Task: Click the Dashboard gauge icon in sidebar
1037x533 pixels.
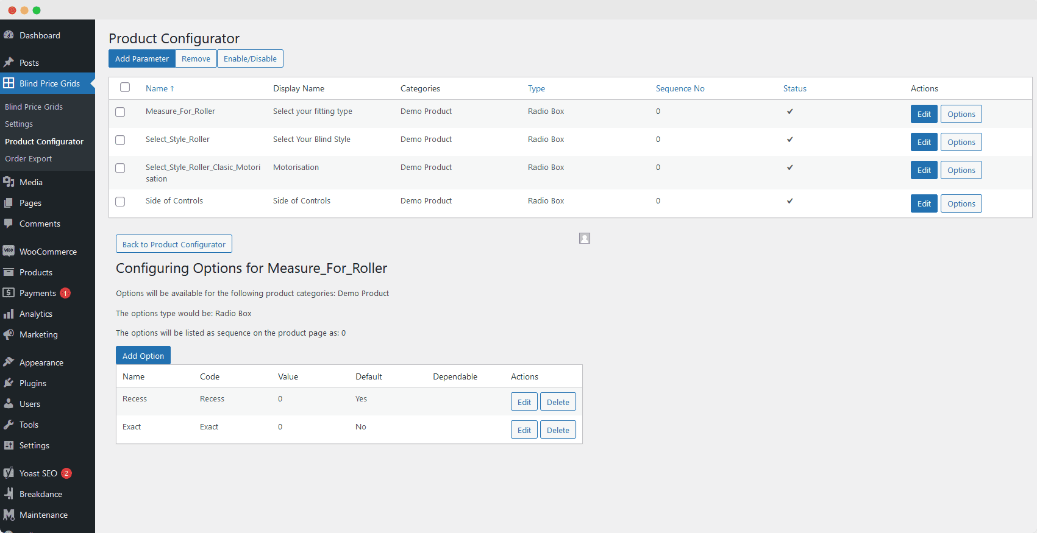Action: [9, 35]
